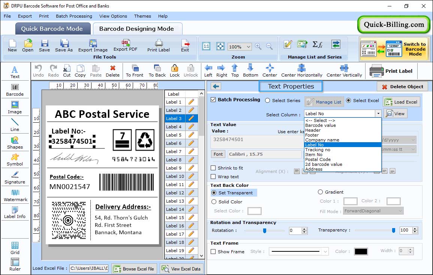Save the current label
The image size is (433, 275).
click(x=45, y=46)
